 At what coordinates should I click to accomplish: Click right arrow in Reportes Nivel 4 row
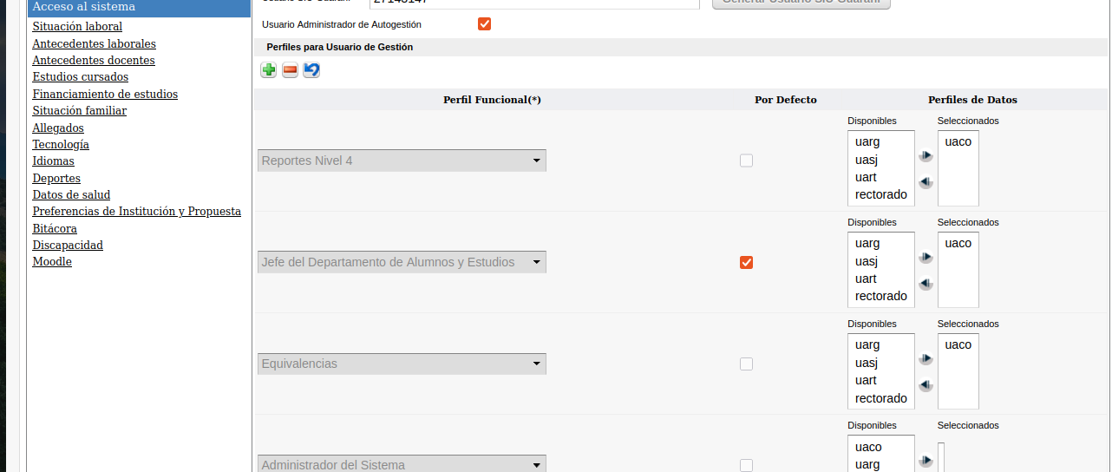point(926,156)
